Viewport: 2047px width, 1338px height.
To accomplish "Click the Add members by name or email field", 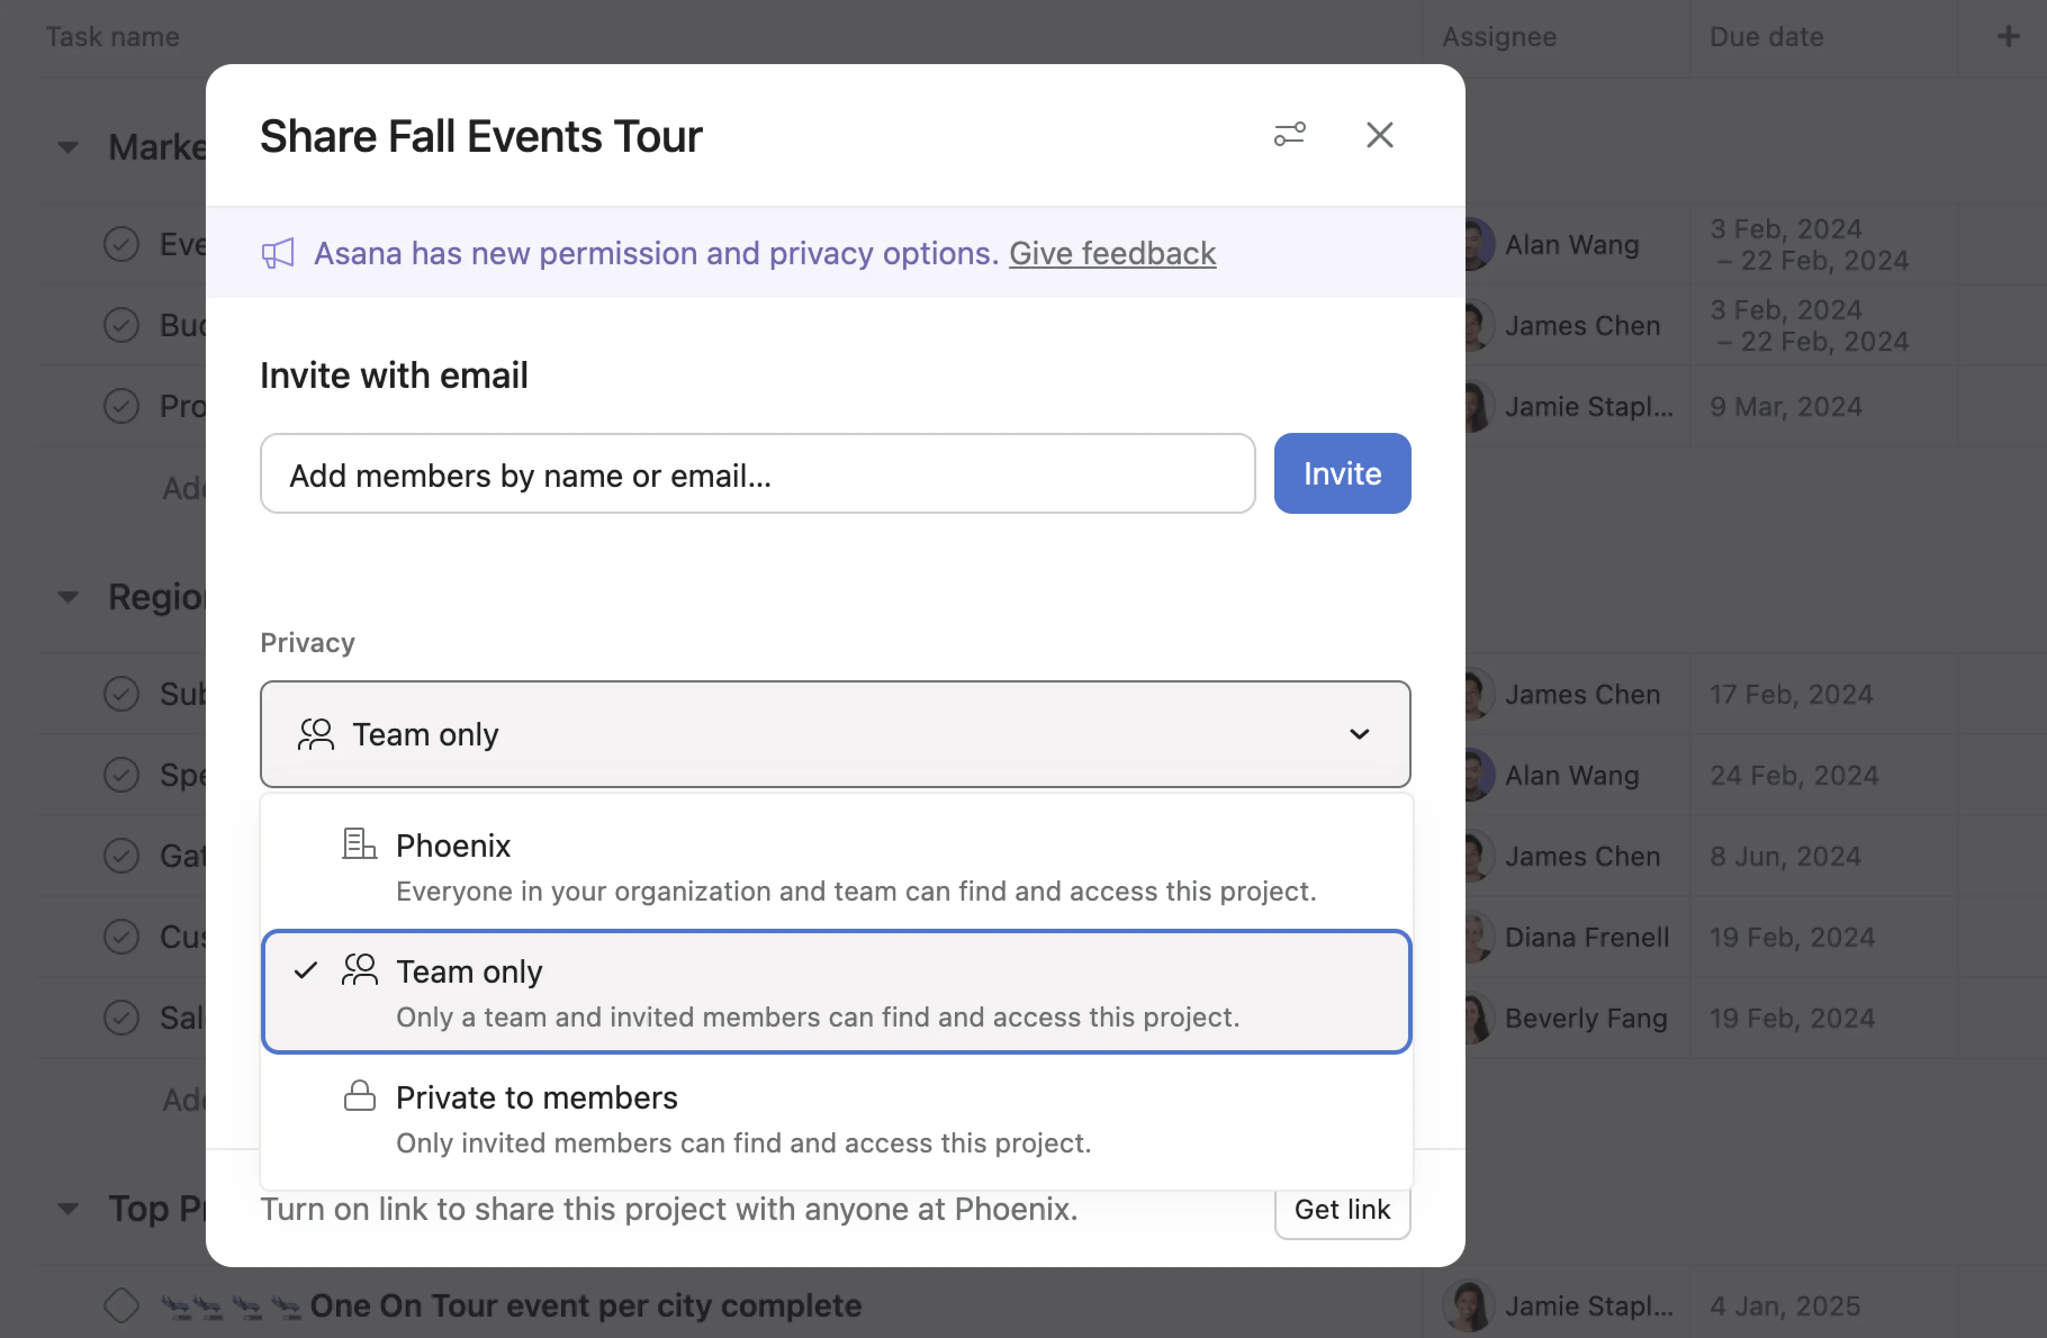I will coord(757,474).
